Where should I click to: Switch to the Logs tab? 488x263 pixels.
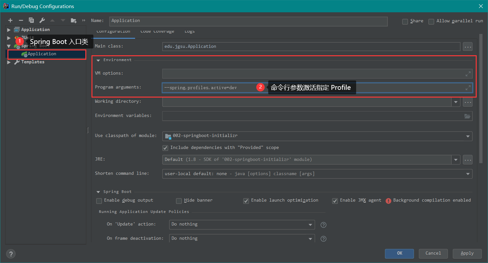190,32
